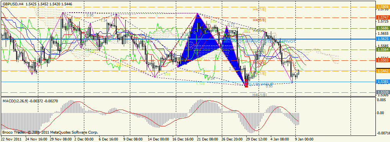Click the 1.5320 gray price level tag

383,92
